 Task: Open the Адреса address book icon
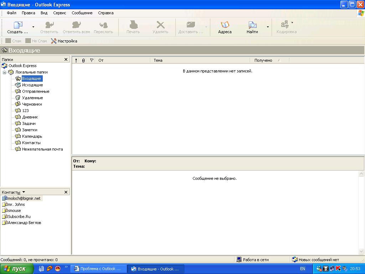[x=225, y=26]
